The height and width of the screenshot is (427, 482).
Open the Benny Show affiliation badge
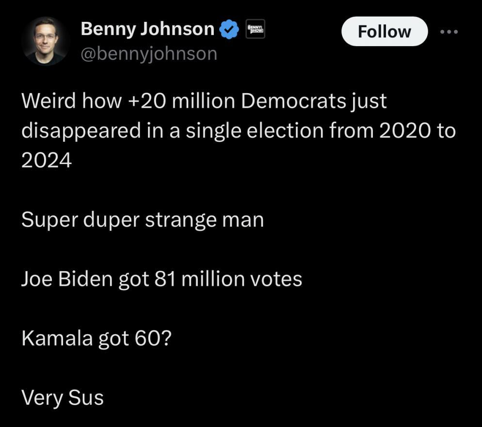click(x=256, y=29)
